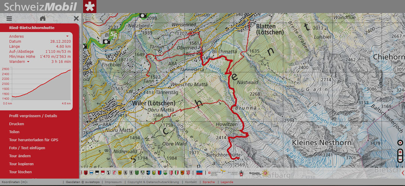Zoom out with the minus button
Image resolution: width=405 pixels, height=186 pixels.
400,159
